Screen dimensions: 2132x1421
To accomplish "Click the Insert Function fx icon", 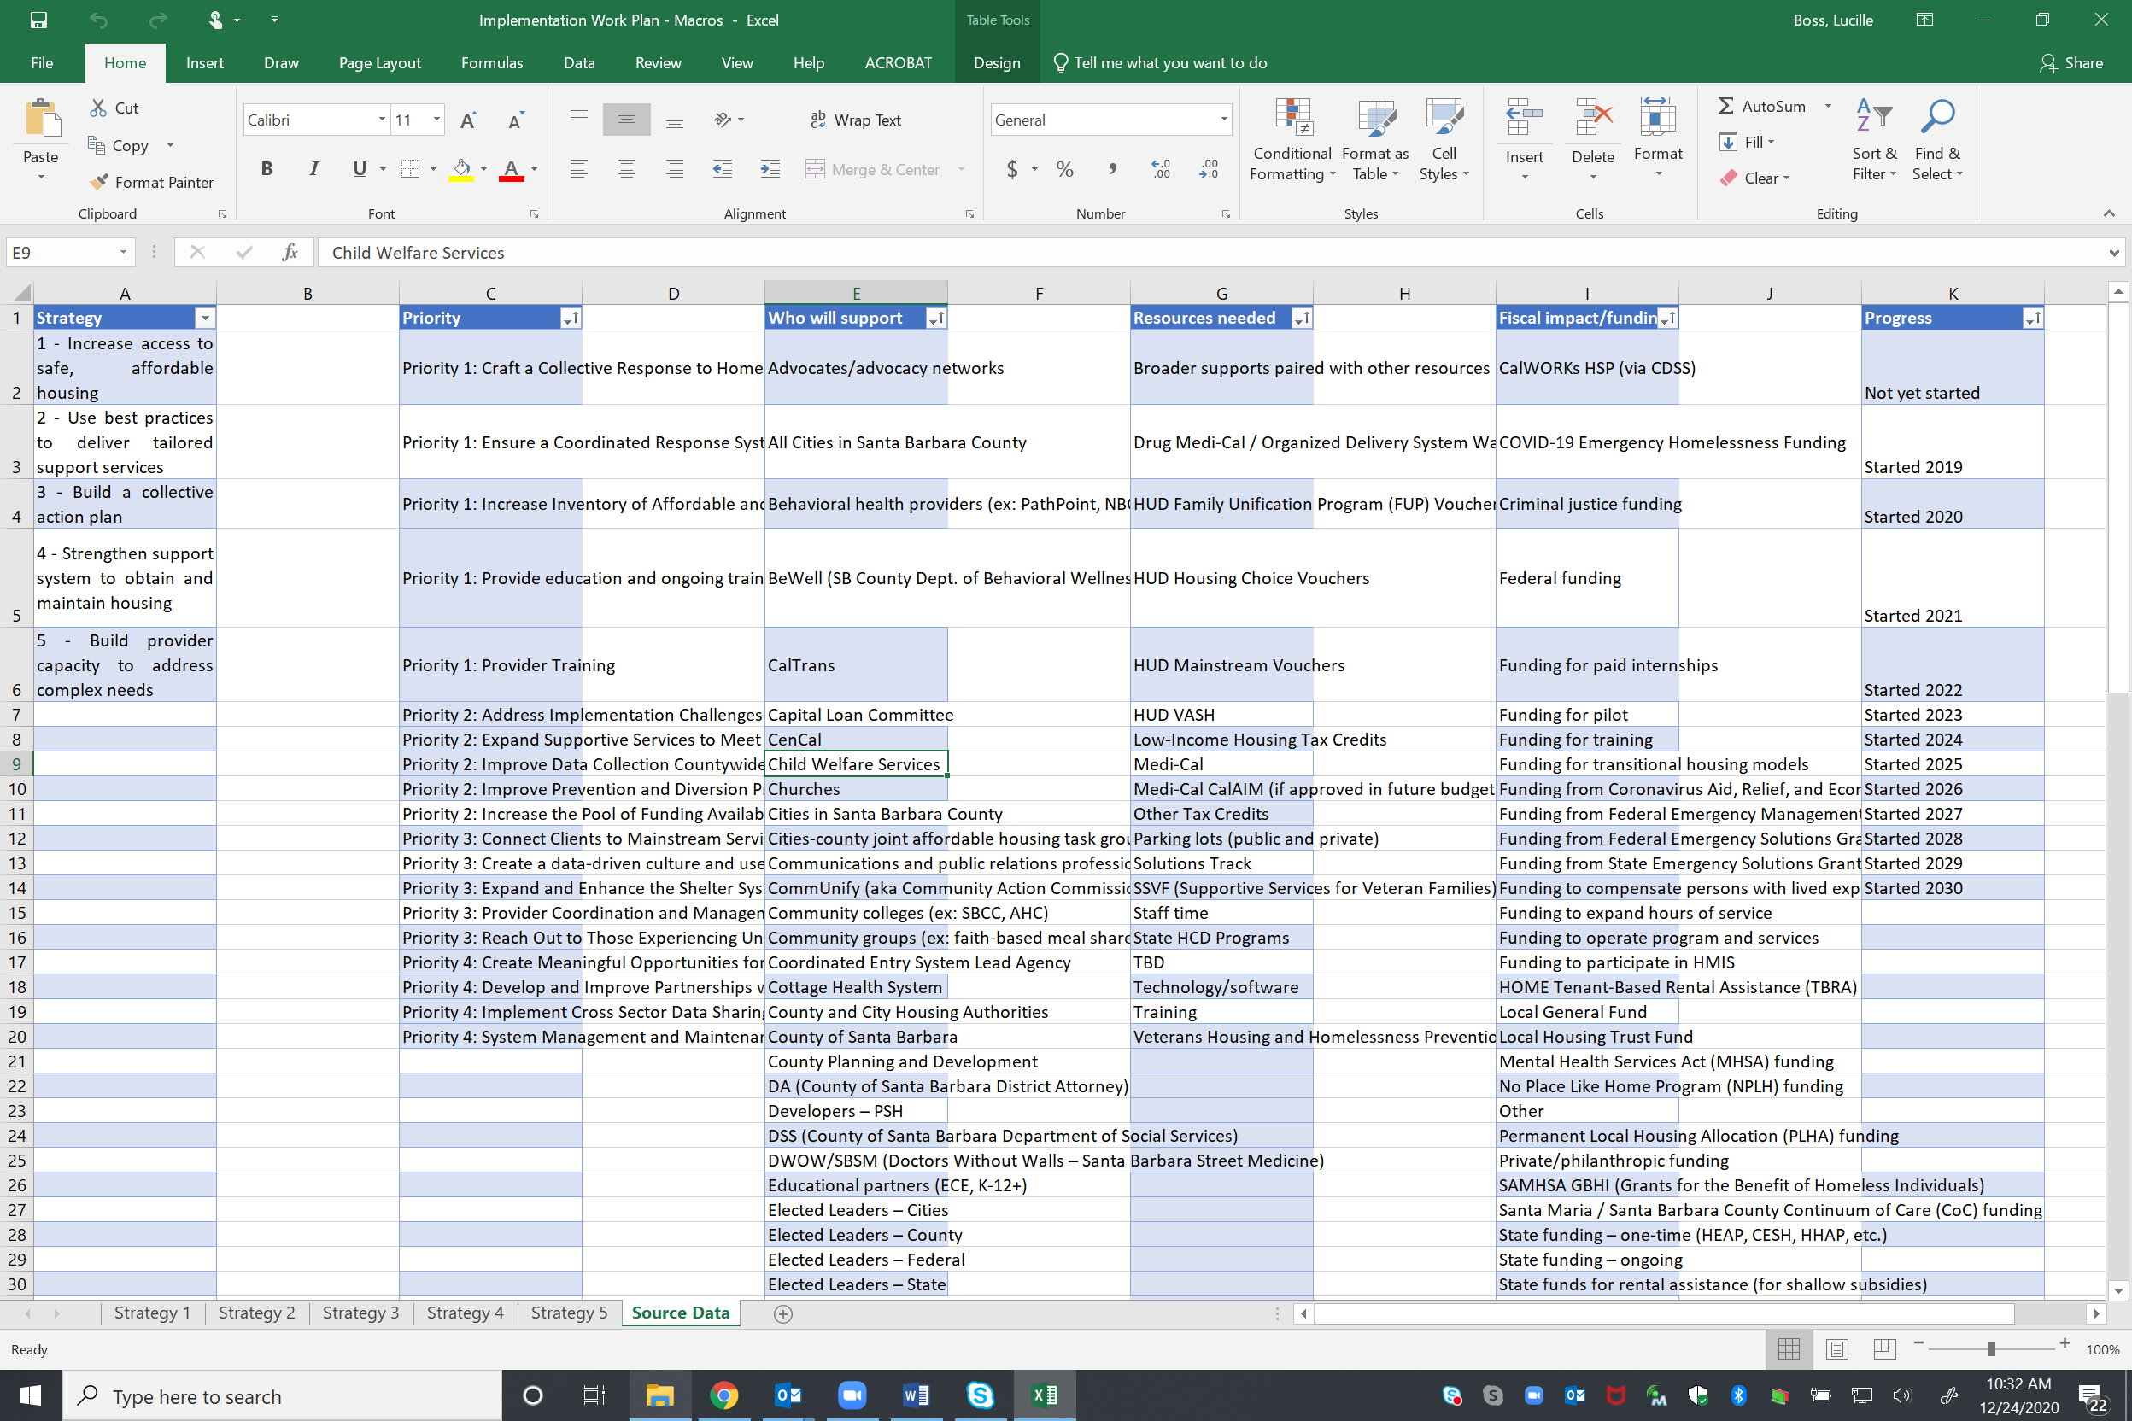I will point(290,253).
